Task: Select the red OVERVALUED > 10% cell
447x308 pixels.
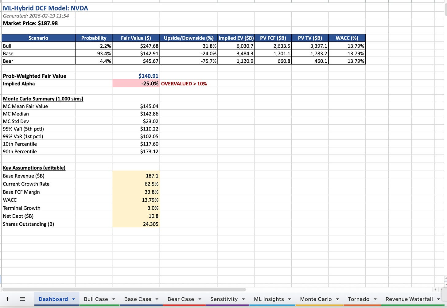Action: coord(184,83)
